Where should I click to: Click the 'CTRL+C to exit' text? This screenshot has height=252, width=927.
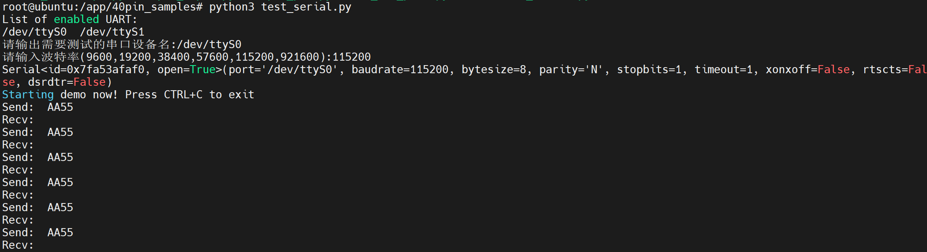coord(209,95)
